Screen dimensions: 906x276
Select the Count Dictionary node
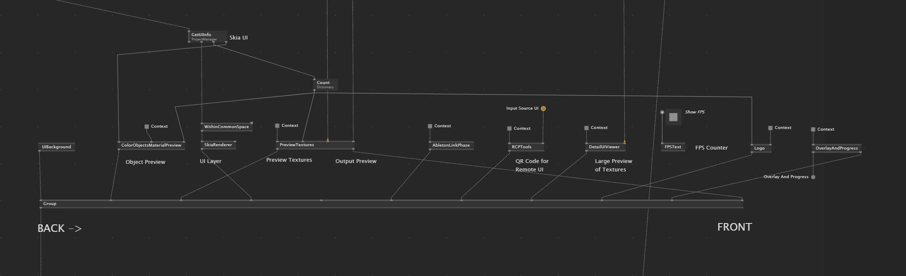point(325,85)
